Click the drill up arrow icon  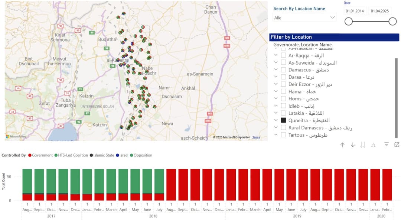[x=342, y=145]
